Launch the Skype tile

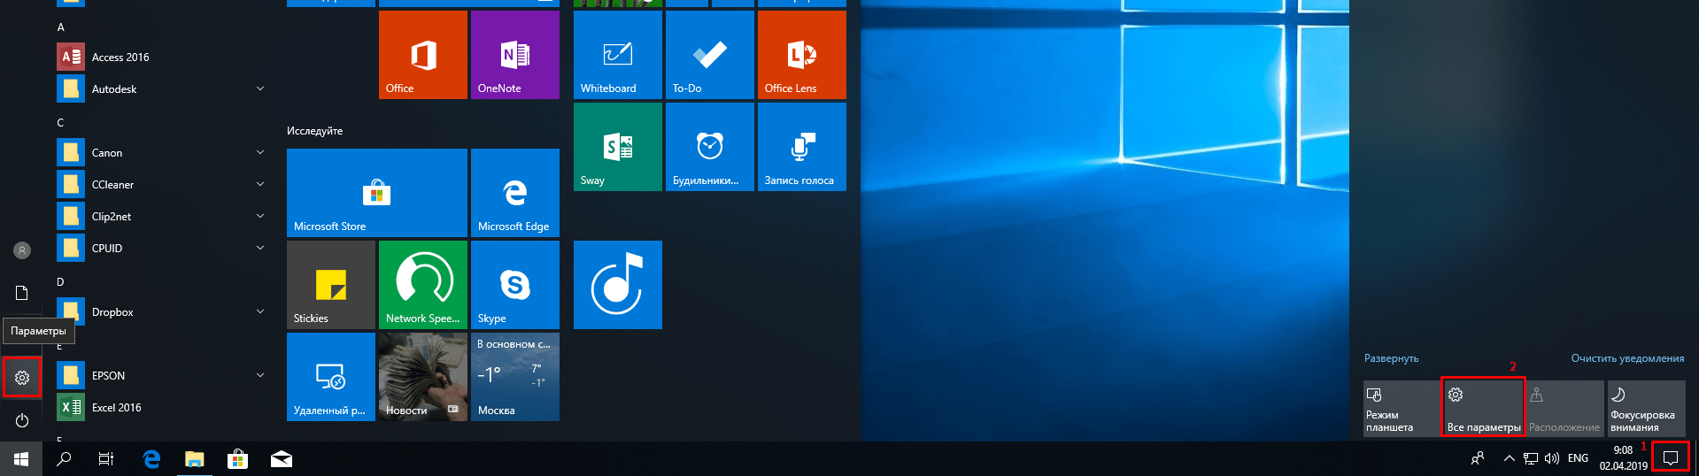tap(514, 285)
